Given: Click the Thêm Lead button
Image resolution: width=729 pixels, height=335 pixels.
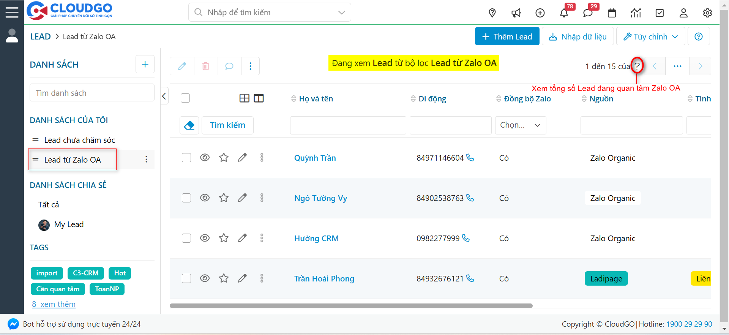Looking at the screenshot, I should [507, 36].
